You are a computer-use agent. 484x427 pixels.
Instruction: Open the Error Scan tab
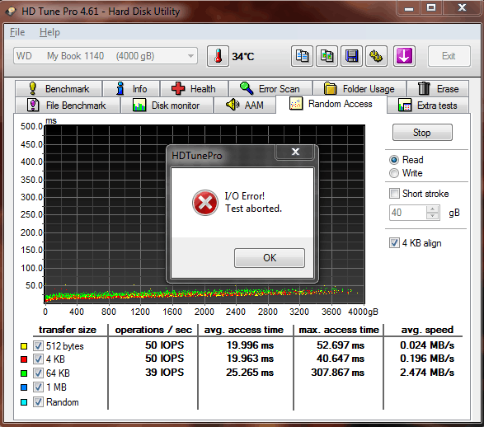tap(270, 89)
